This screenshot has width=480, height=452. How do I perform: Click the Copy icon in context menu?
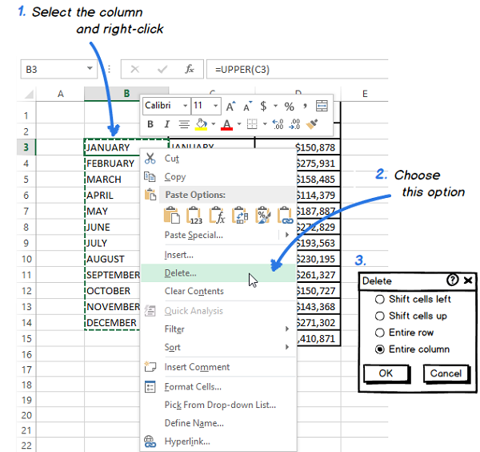pyautogui.click(x=150, y=176)
